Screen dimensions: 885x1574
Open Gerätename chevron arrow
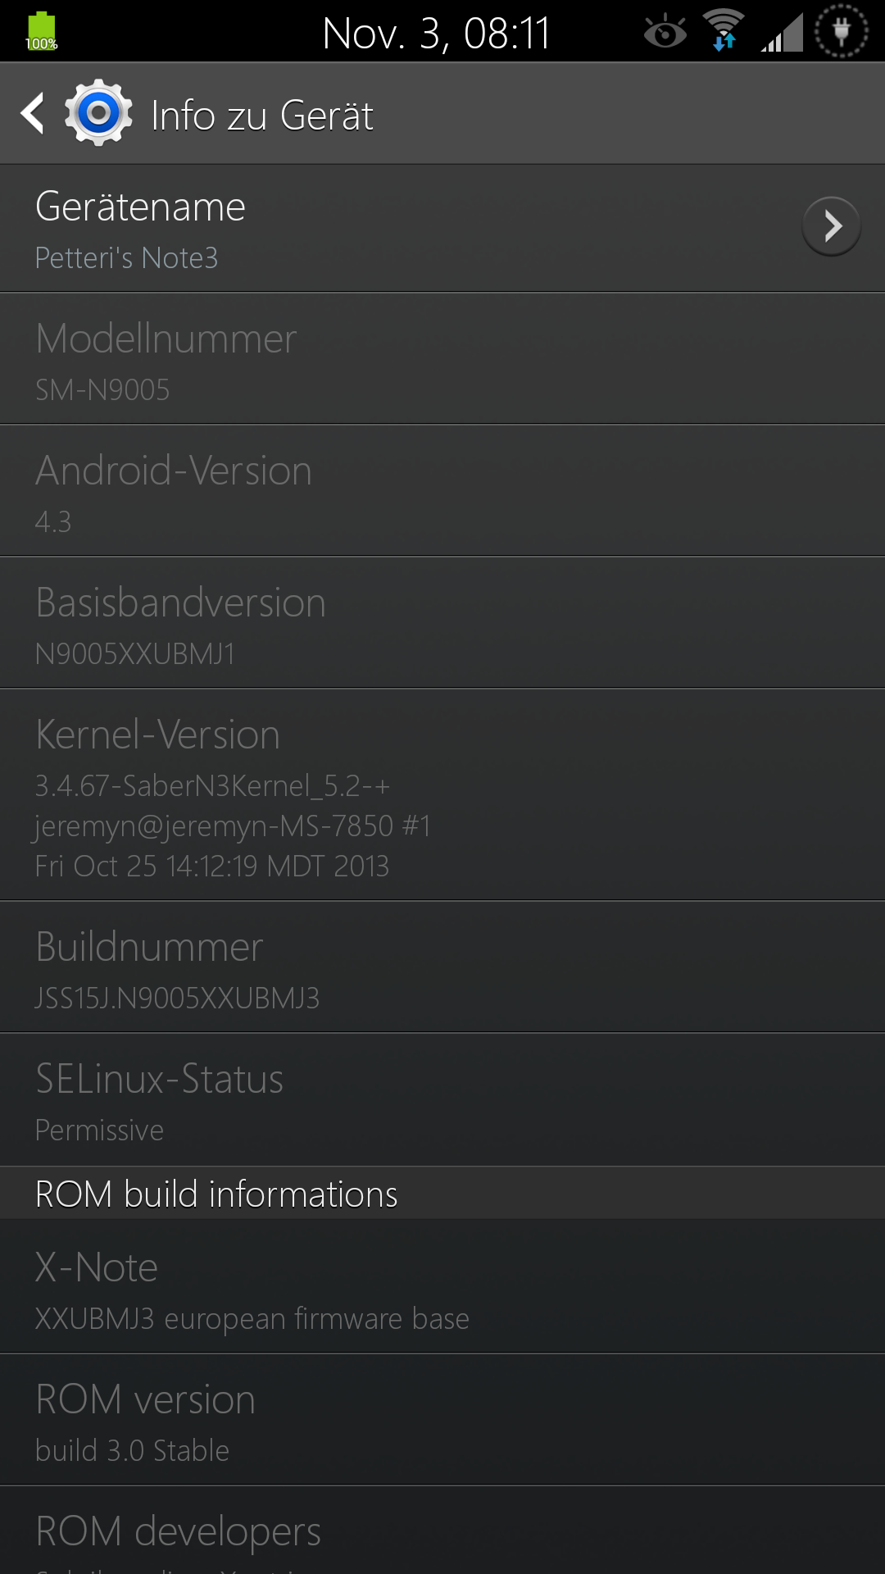coord(831,226)
